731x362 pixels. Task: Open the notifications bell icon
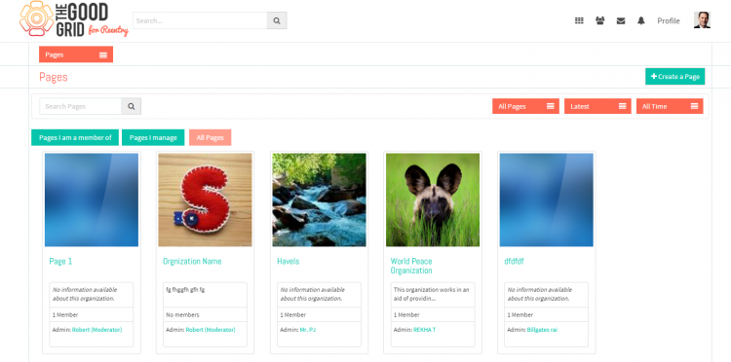pyautogui.click(x=641, y=20)
